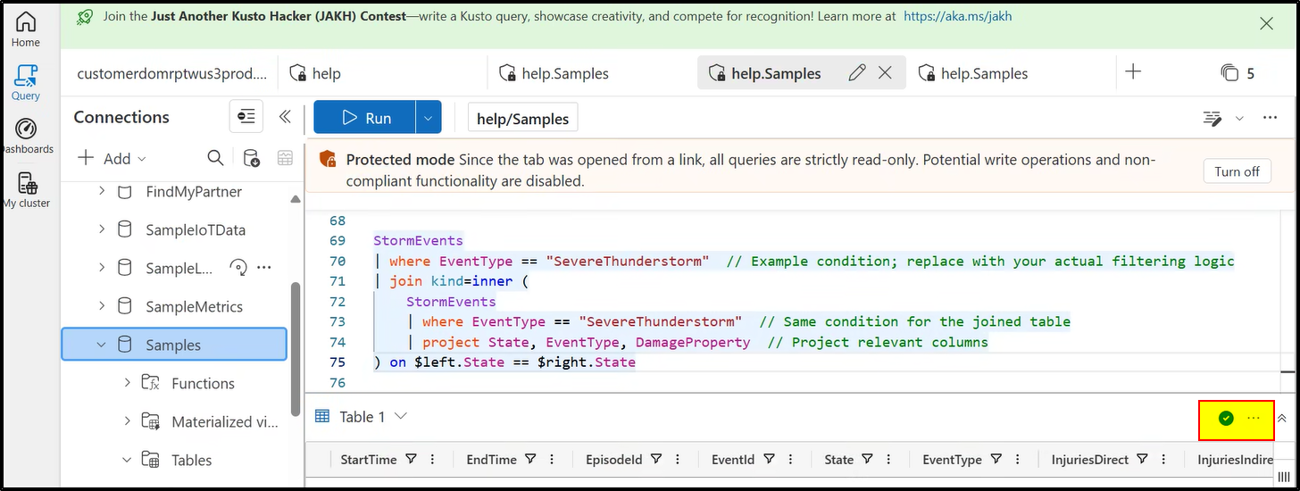Search the connections list
The image size is (1300, 491).
click(x=215, y=158)
